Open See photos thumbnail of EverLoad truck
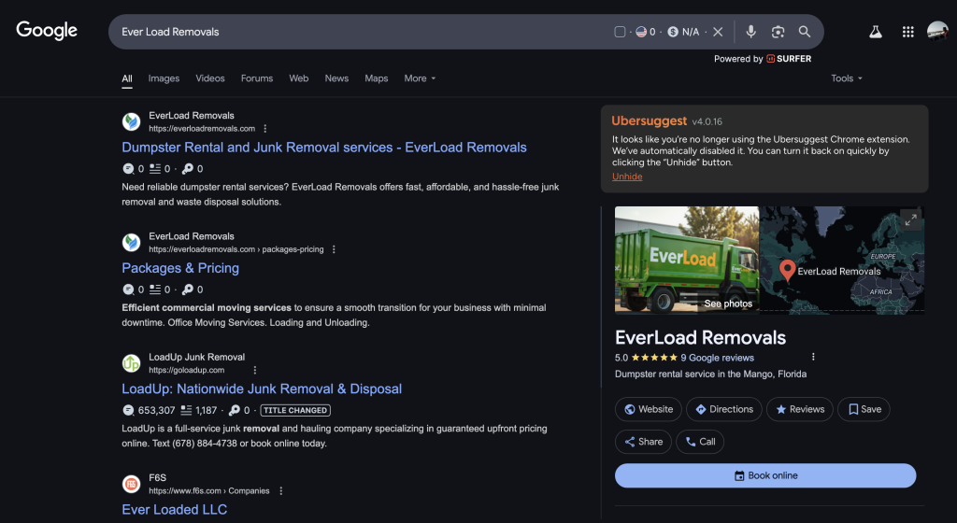The image size is (957, 523). point(687,259)
